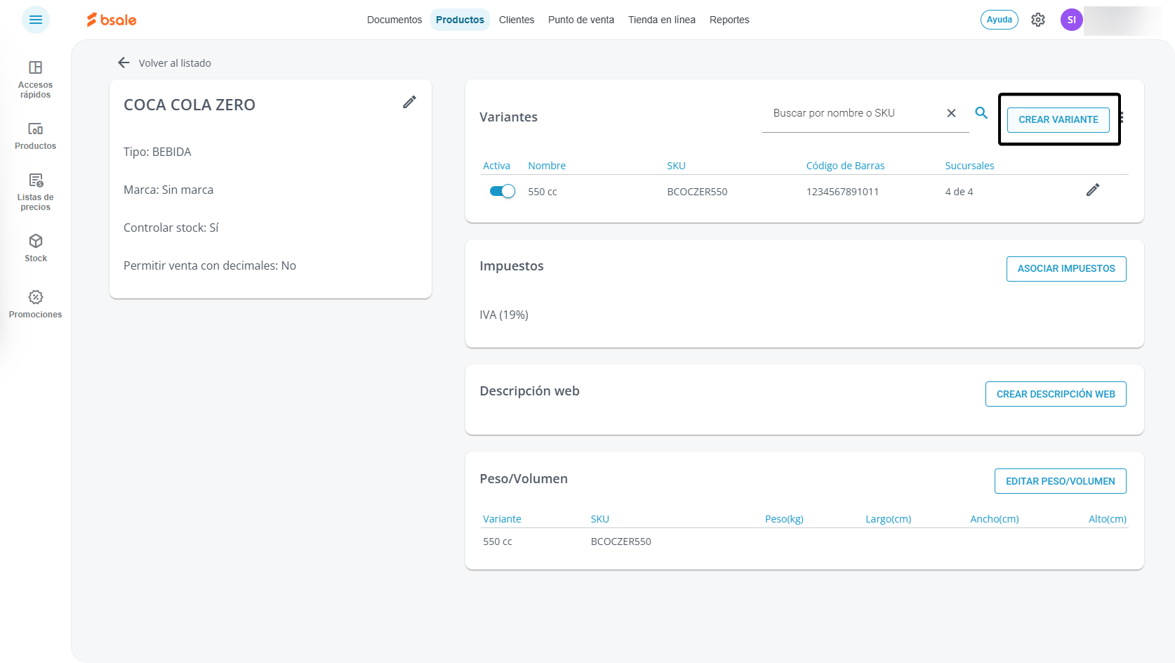Open the Documentos menu
Viewport: 1175px width, 663px height.
[394, 20]
